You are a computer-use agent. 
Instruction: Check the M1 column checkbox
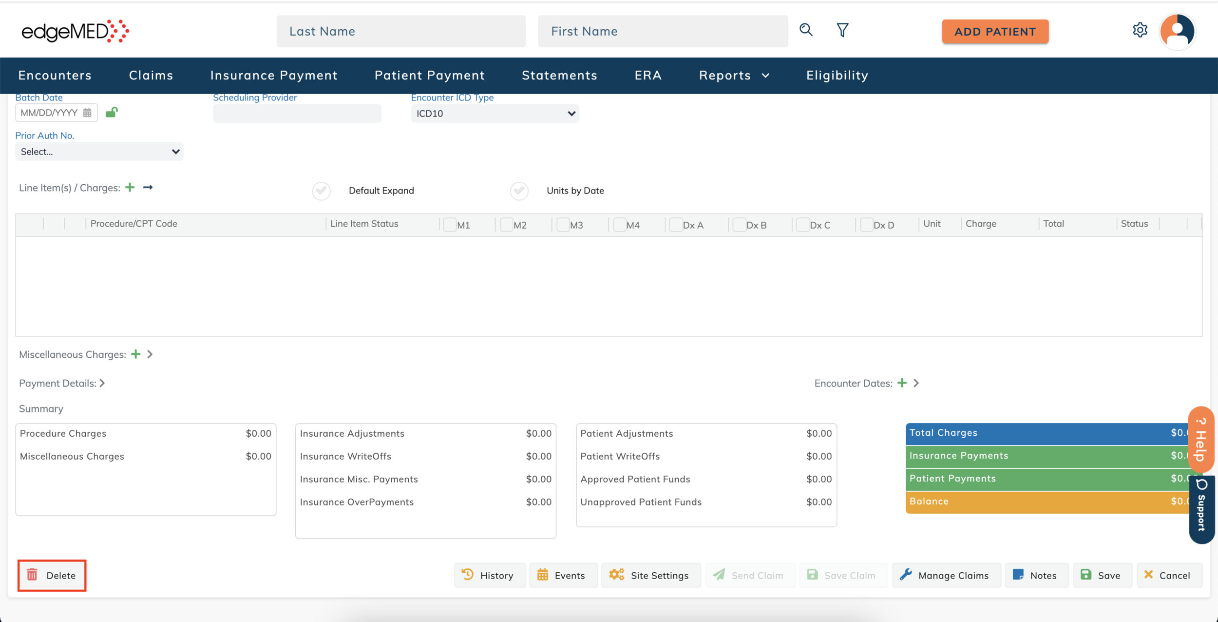tap(450, 225)
